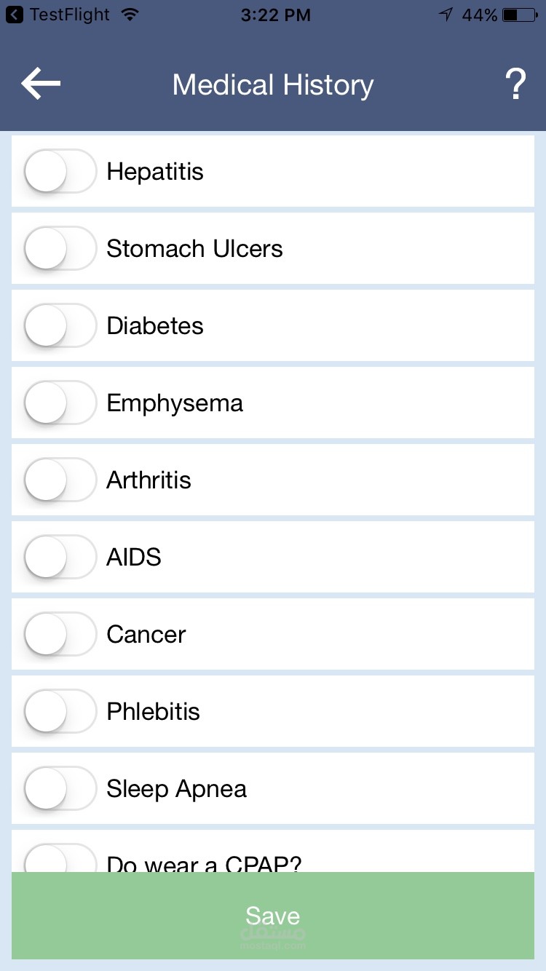Screen dimensions: 546x971
Task: Tap the Medical History title
Action: [273, 85]
